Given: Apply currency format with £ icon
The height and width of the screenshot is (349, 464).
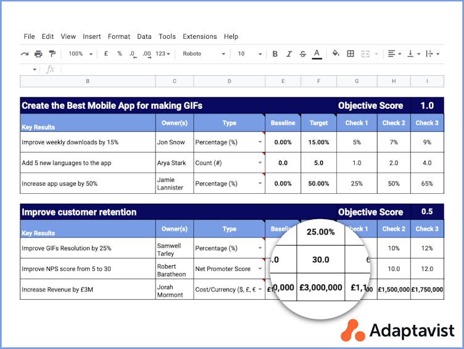Looking at the screenshot, I should [x=106, y=54].
